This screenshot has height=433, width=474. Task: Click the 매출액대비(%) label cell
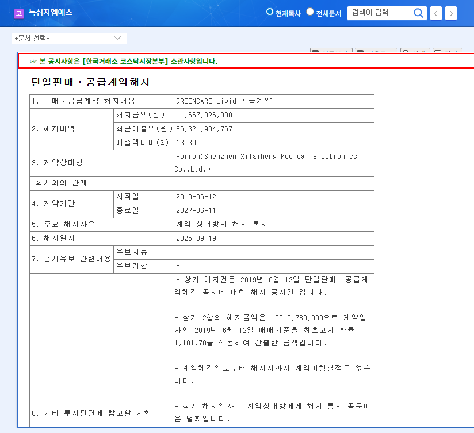pyautogui.click(x=143, y=143)
